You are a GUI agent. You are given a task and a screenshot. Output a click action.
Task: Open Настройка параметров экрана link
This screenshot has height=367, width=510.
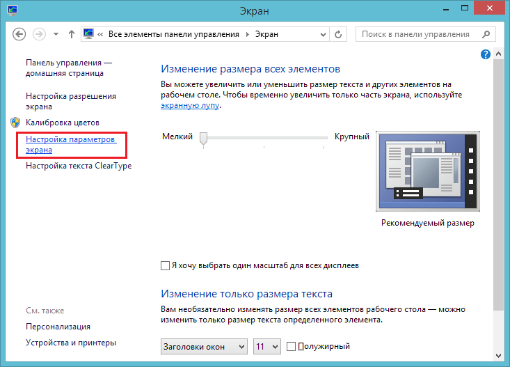coord(71,144)
